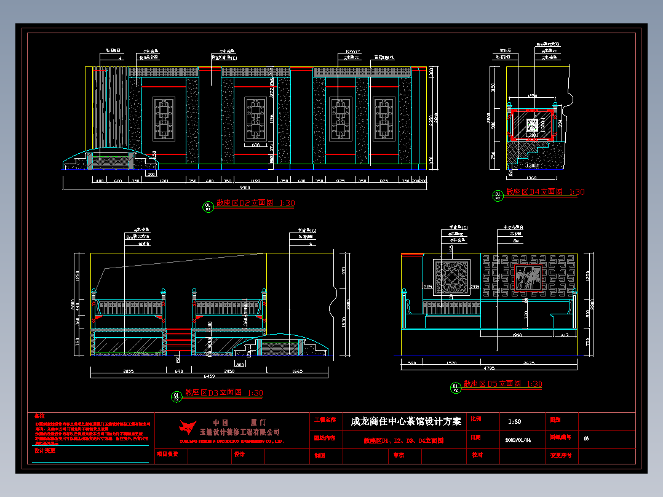Select the 散座区D3立面图 1:30 drawing title
The height and width of the screenshot is (497, 663).
(224, 392)
